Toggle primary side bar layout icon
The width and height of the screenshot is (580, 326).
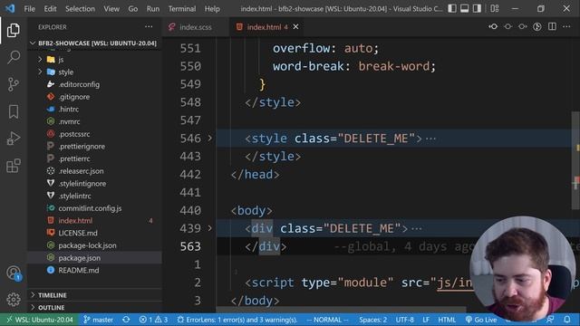tap(452, 8)
